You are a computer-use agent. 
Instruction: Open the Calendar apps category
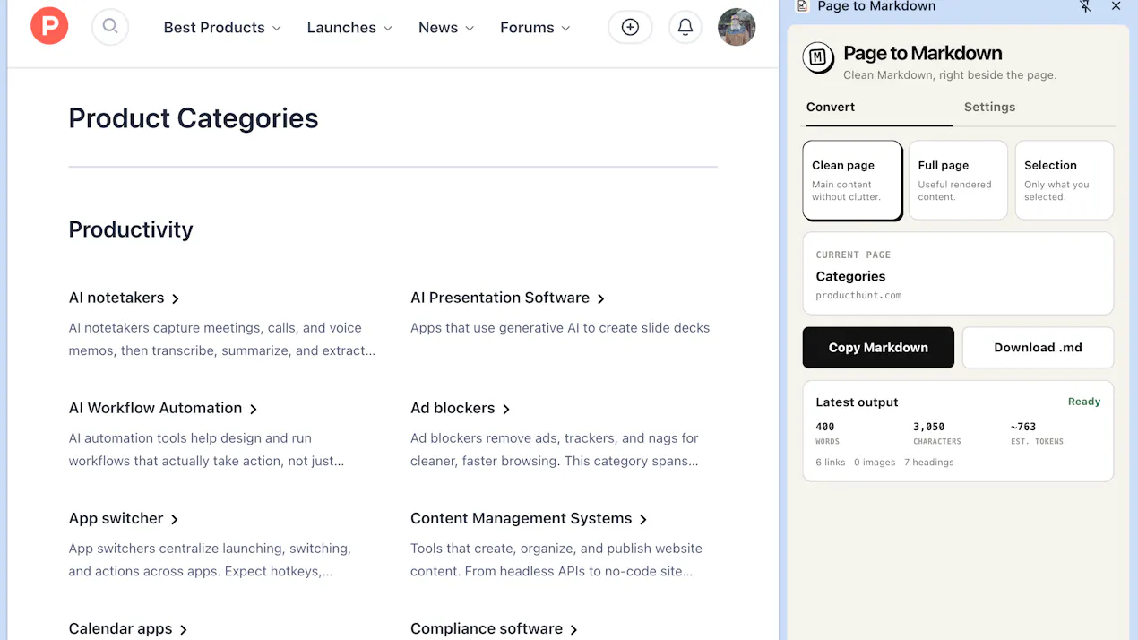tap(128, 628)
